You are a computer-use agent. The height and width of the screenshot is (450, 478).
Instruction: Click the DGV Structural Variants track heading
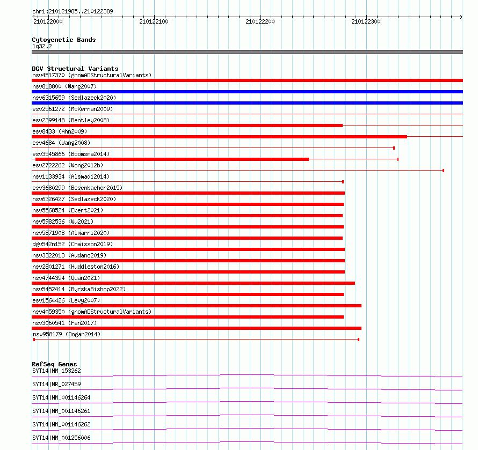click(x=75, y=69)
